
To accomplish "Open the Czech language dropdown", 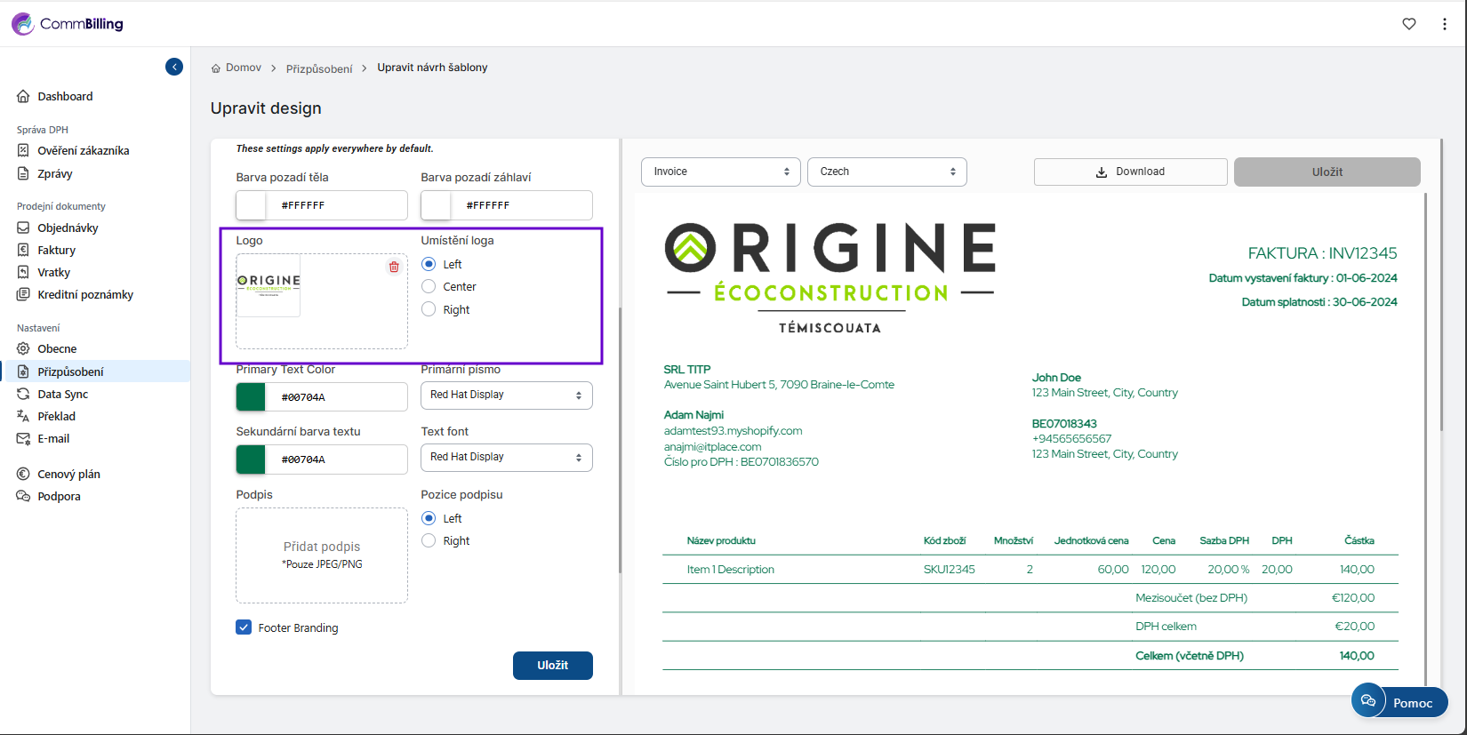I will click(x=886, y=172).
